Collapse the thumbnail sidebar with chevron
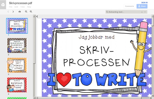This screenshot has width=154, height=99. pyautogui.click(x=37, y=16)
